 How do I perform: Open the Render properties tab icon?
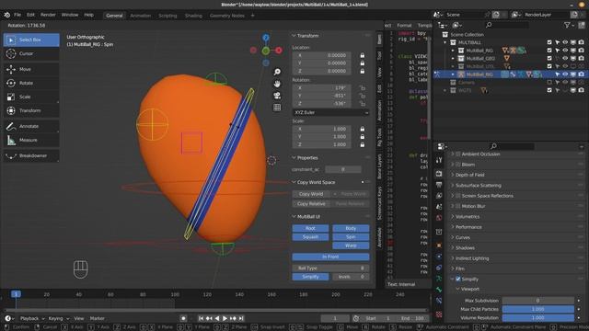(x=439, y=174)
